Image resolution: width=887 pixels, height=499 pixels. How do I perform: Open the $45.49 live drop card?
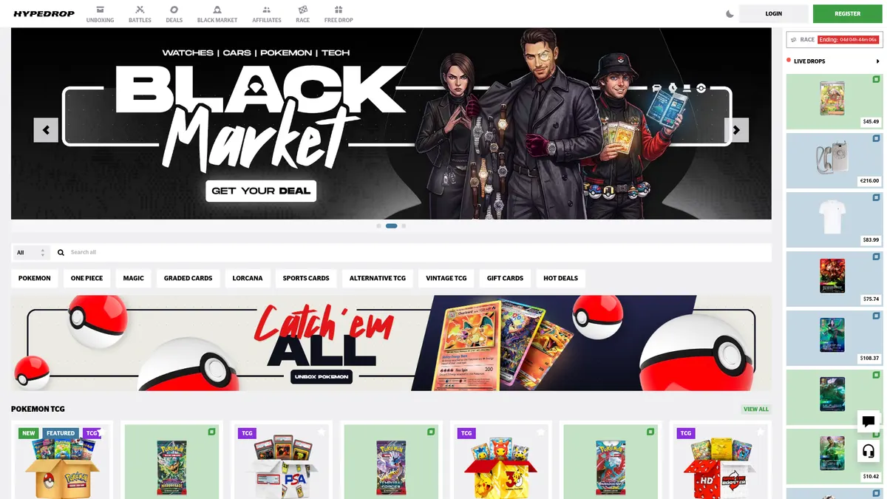tap(834, 101)
